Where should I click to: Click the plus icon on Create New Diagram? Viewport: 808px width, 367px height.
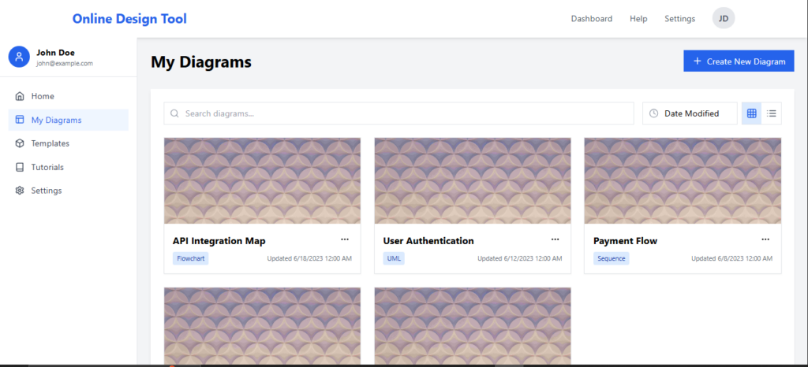pos(698,61)
